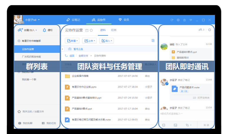This screenshot has height=134, width=227.
Task: Go to 全部文件 in the breadcrumb
Action: (83, 56)
